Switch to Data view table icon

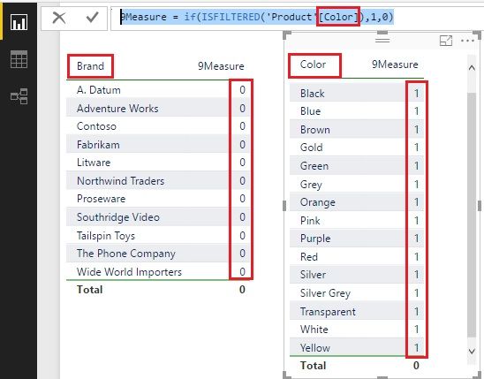coord(19,59)
